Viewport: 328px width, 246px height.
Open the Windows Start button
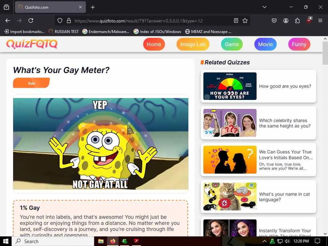[x=6, y=241]
